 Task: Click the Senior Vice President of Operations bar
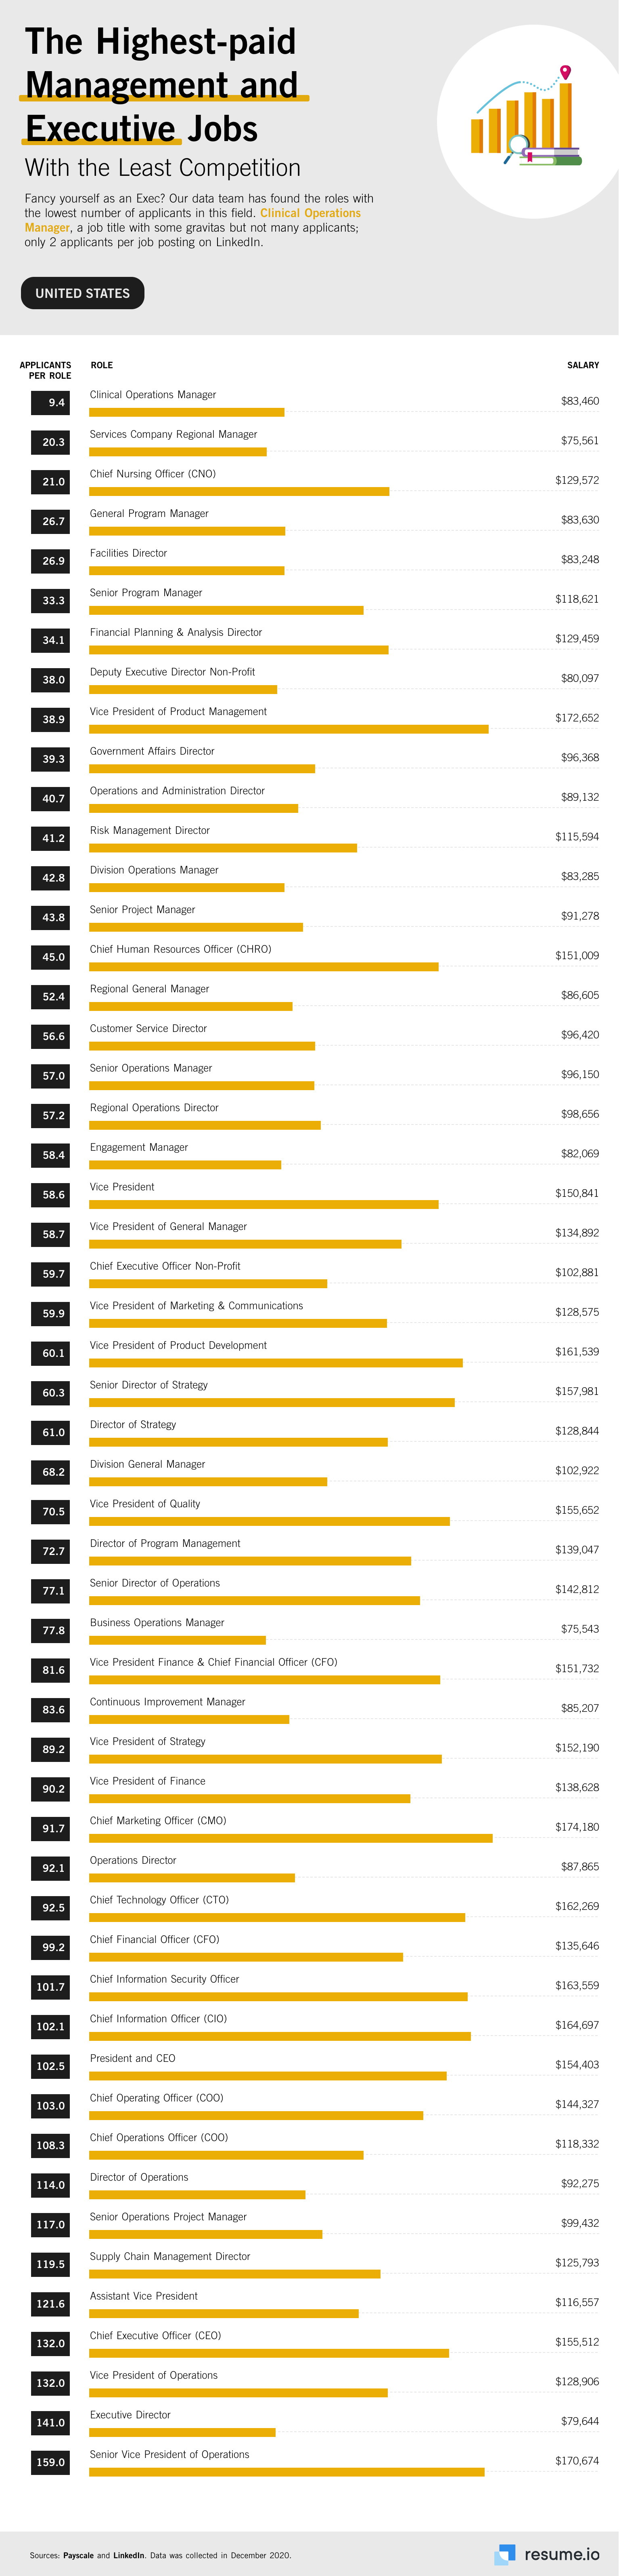[286, 2472]
